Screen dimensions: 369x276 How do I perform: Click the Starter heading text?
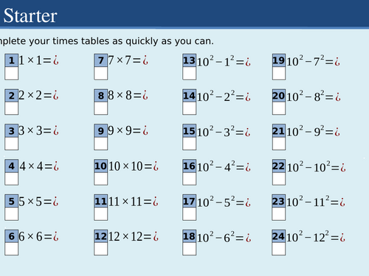click(x=30, y=15)
